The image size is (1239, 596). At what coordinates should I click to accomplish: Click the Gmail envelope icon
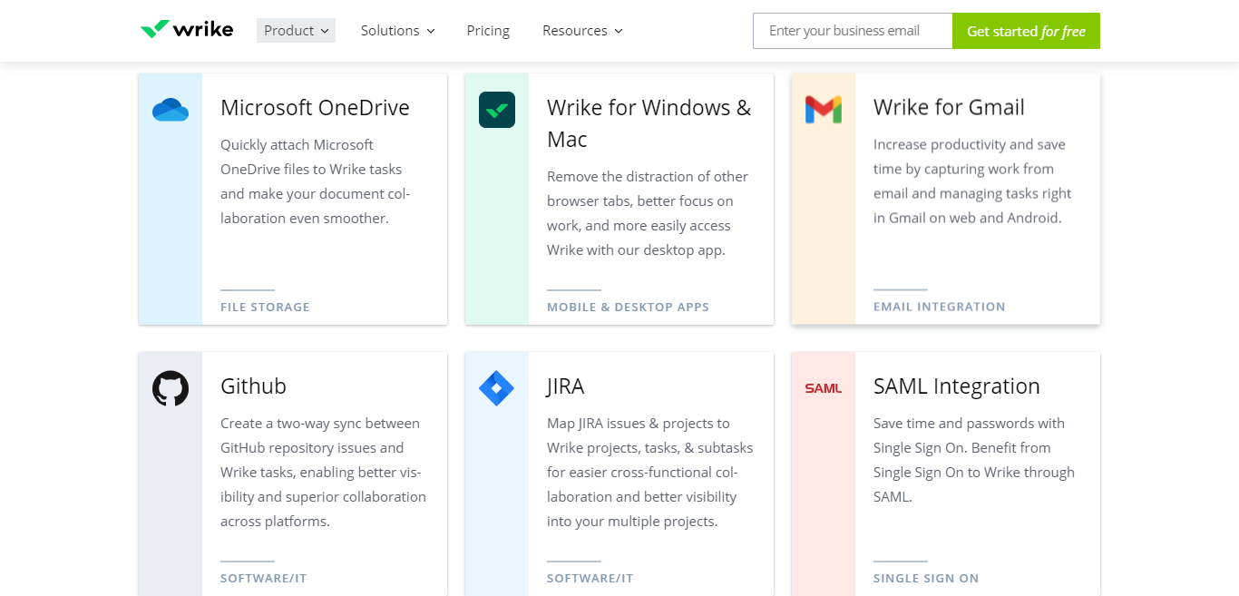point(824,110)
